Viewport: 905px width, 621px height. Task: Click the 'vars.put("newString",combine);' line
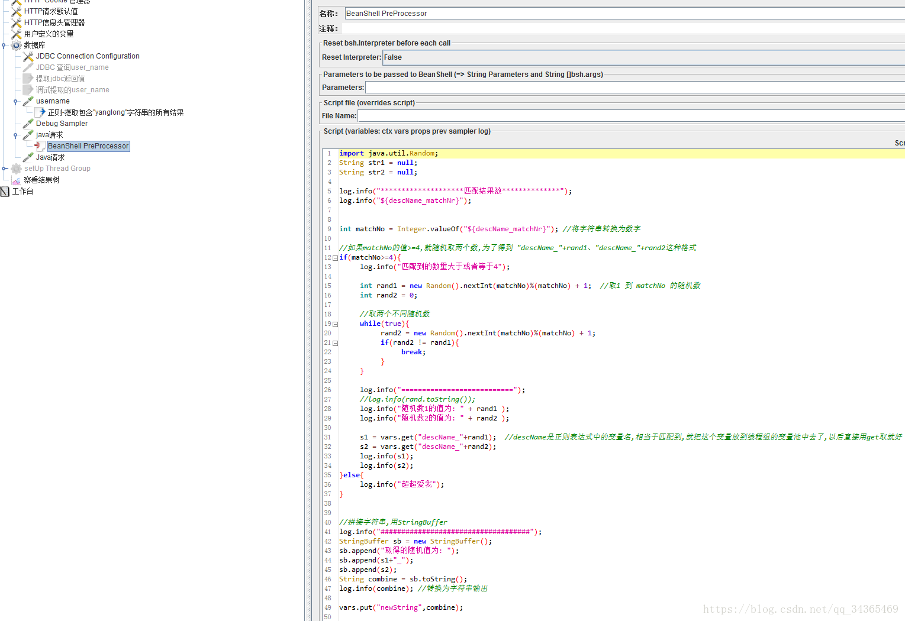pyautogui.click(x=401, y=608)
